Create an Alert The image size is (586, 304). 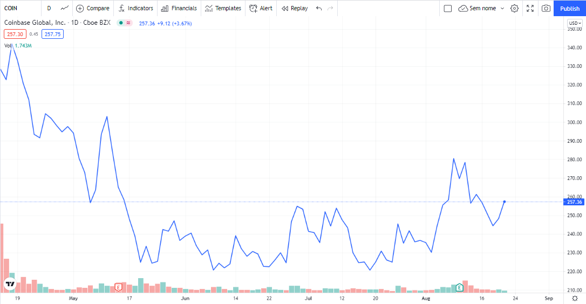(x=261, y=8)
